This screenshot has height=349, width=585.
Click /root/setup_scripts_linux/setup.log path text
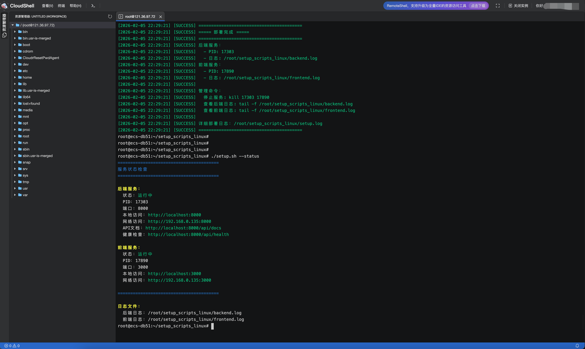tap(278, 123)
